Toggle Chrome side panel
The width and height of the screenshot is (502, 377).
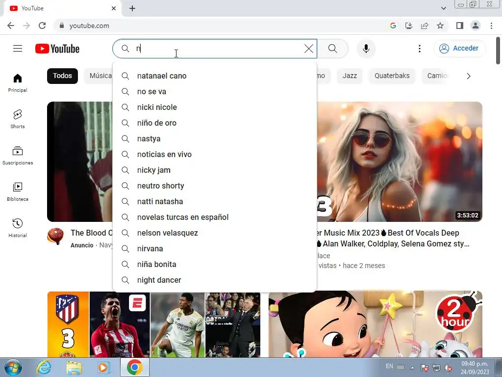[460, 26]
